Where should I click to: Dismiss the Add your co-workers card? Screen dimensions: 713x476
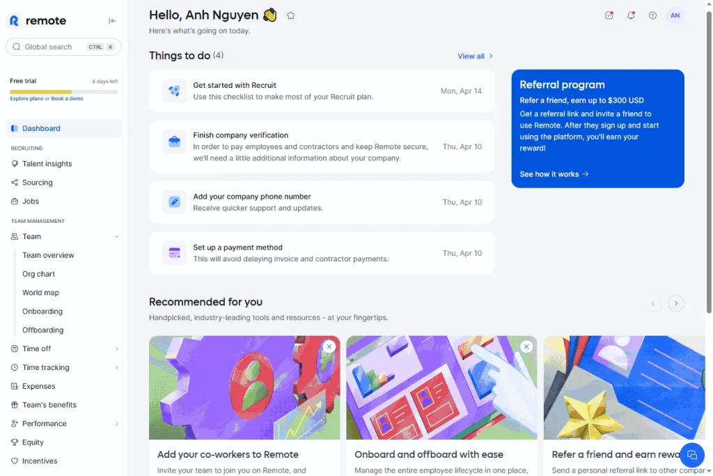[x=329, y=347]
